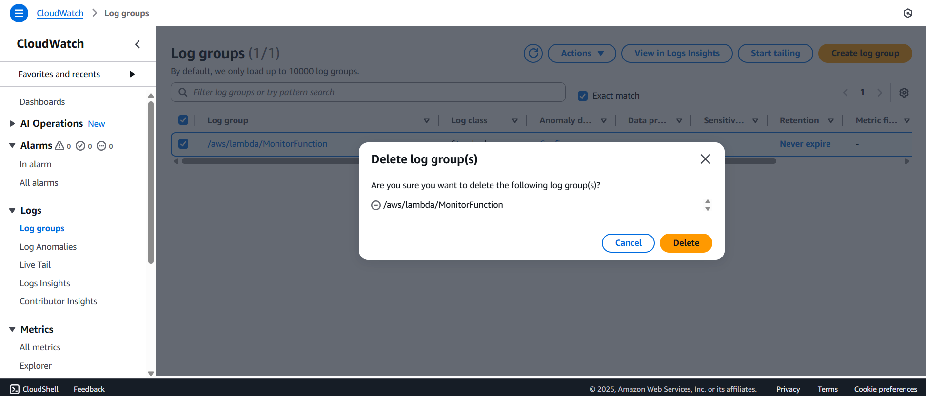Open table preferences gear icon

[x=904, y=93]
